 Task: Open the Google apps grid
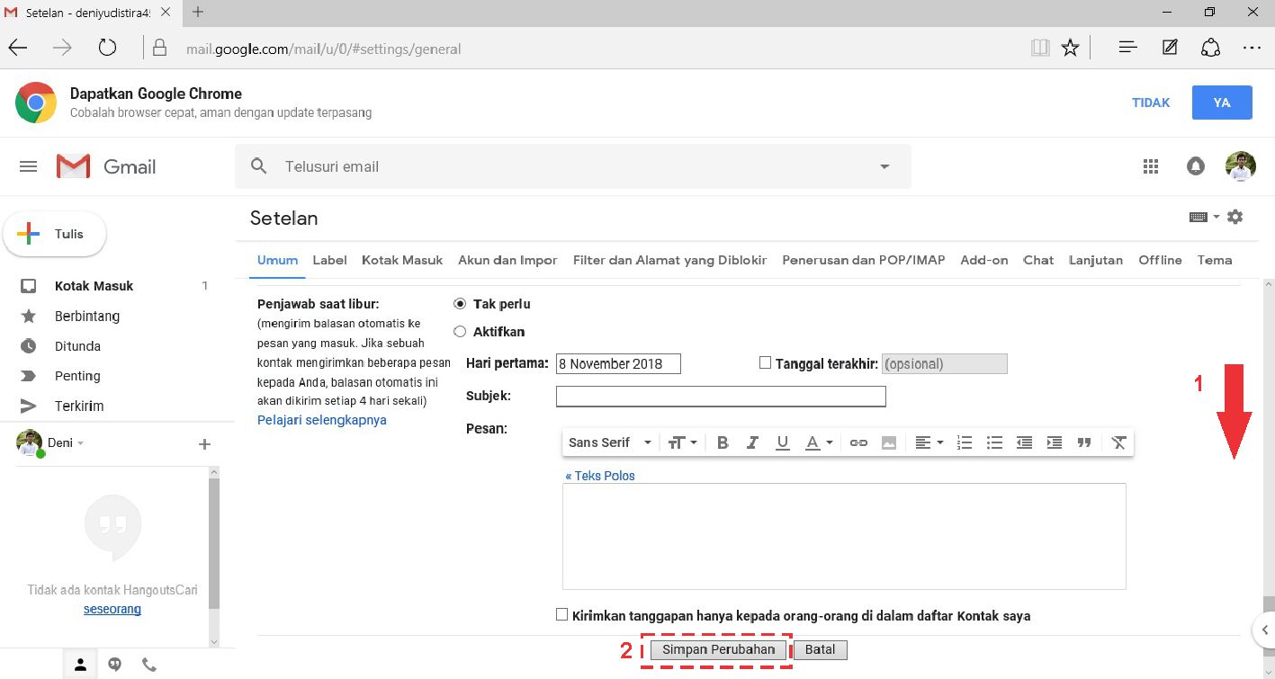pyautogui.click(x=1150, y=166)
